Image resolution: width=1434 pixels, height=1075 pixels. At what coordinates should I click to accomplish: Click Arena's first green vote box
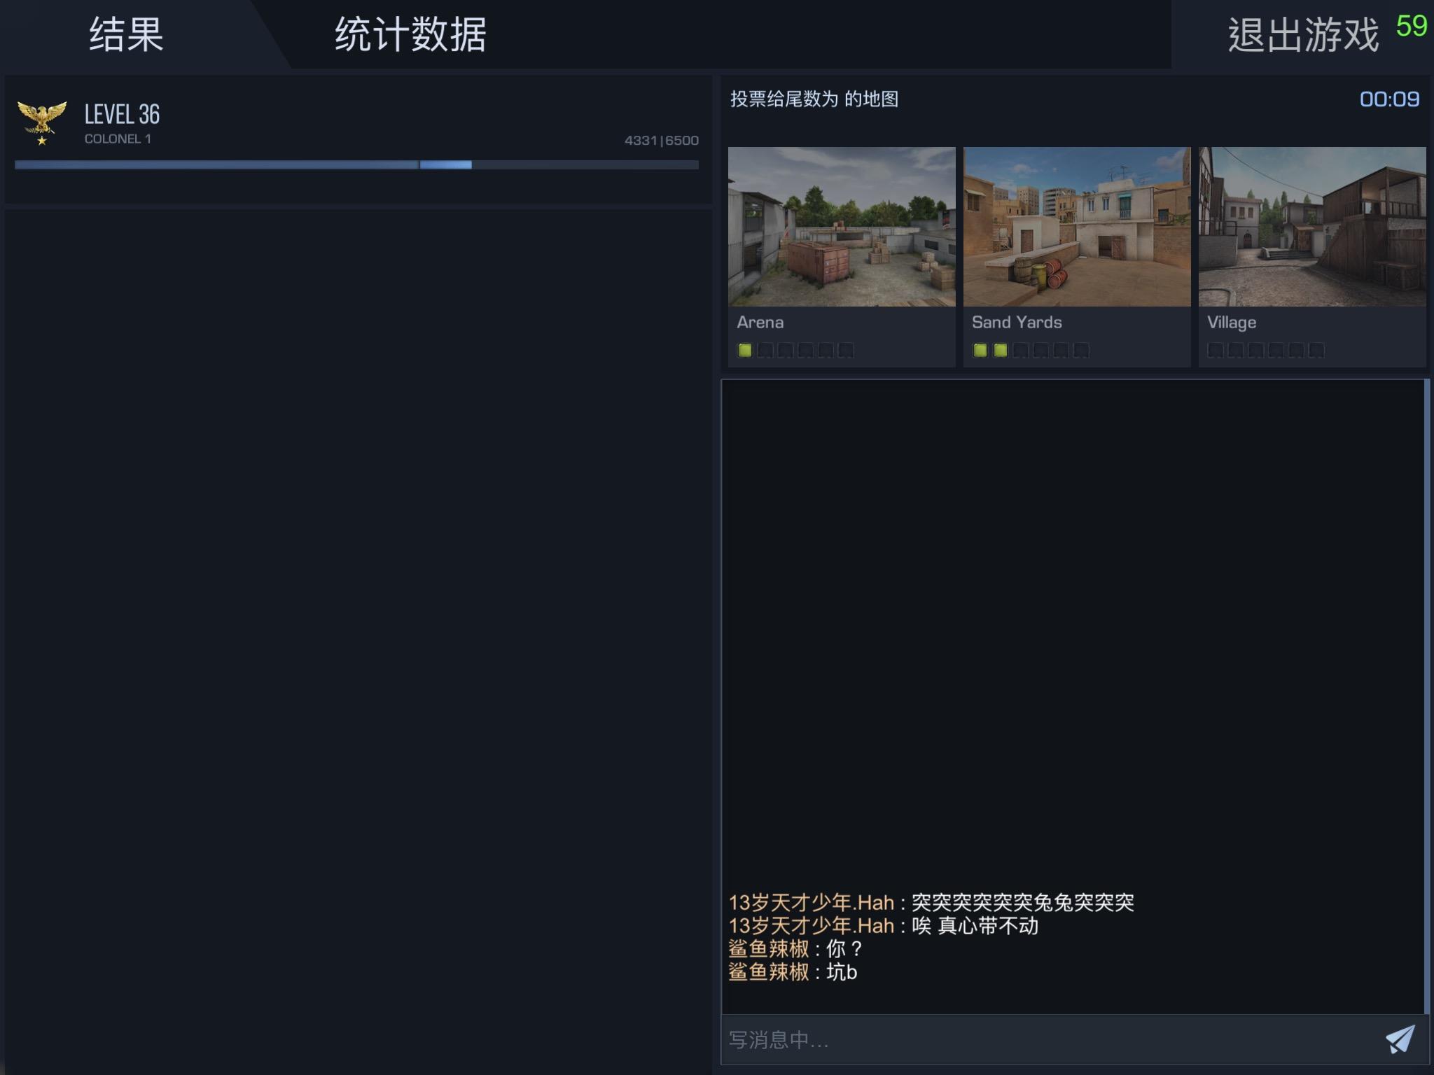pos(745,350)
